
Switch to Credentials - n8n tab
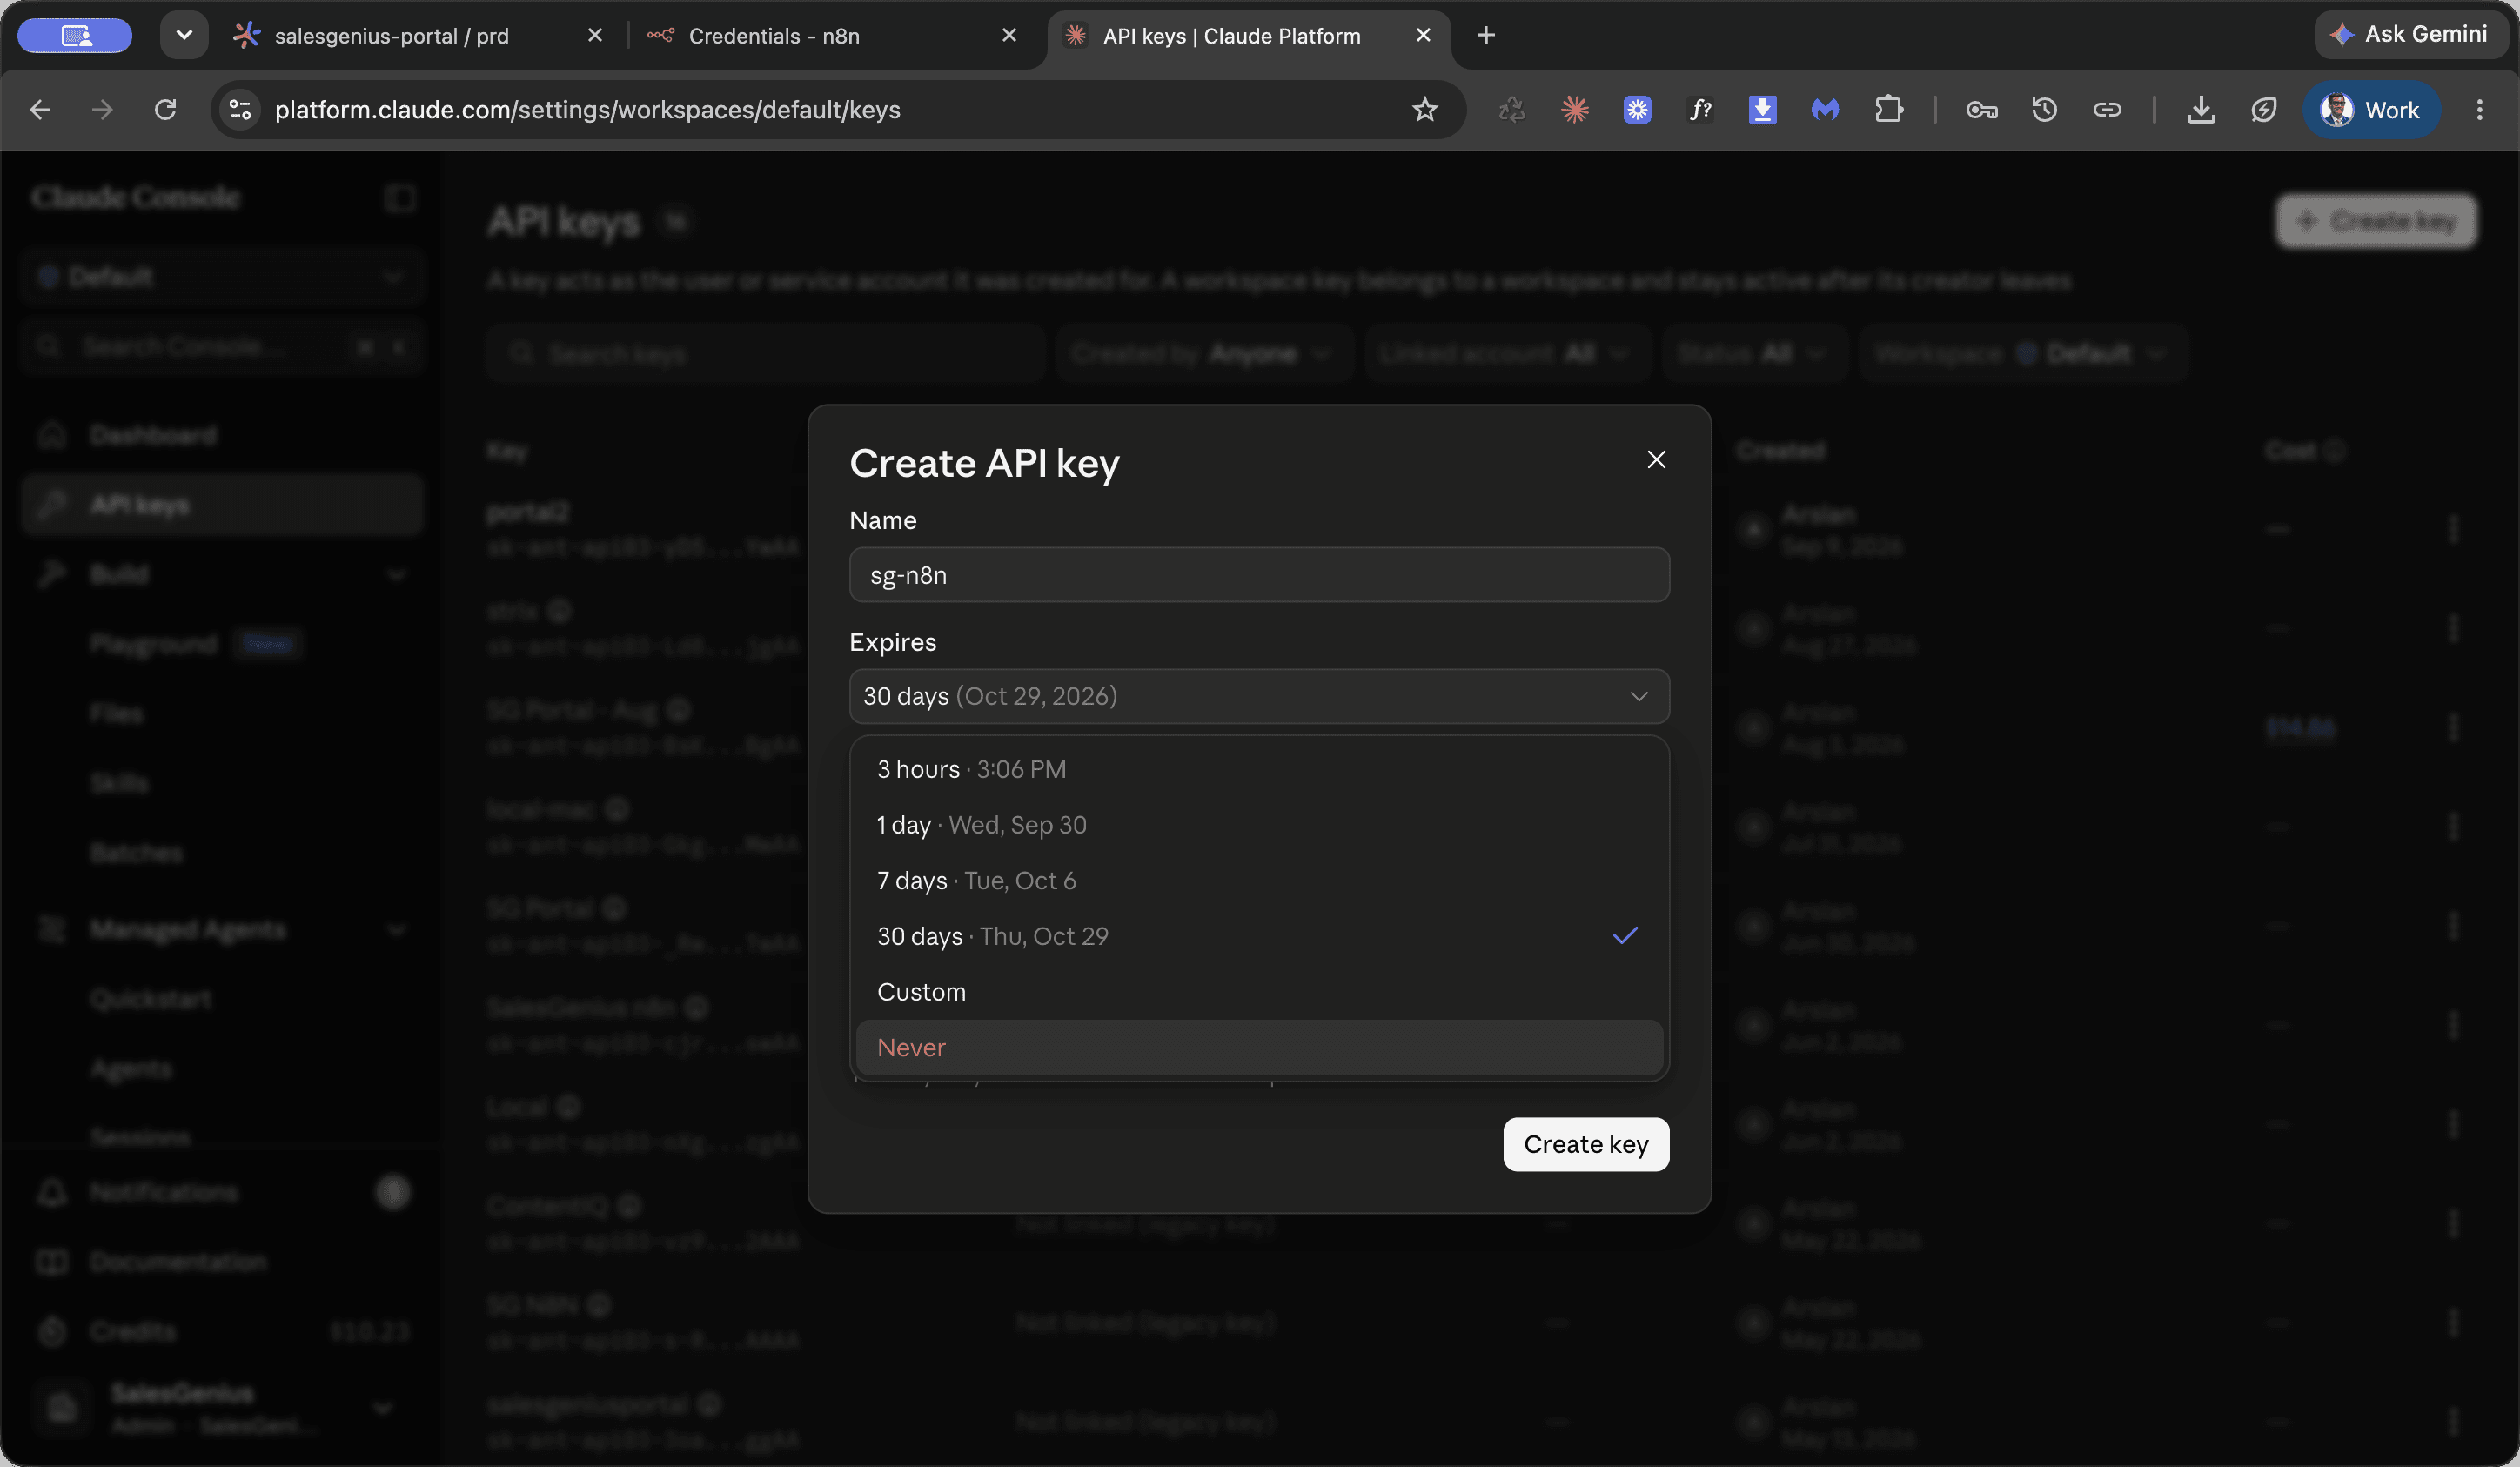tap(830, 35)
